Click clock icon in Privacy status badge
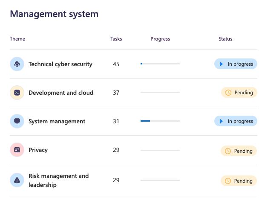Image resolution: width=262 pixels, height=201 pixels. tap(228, 151)
